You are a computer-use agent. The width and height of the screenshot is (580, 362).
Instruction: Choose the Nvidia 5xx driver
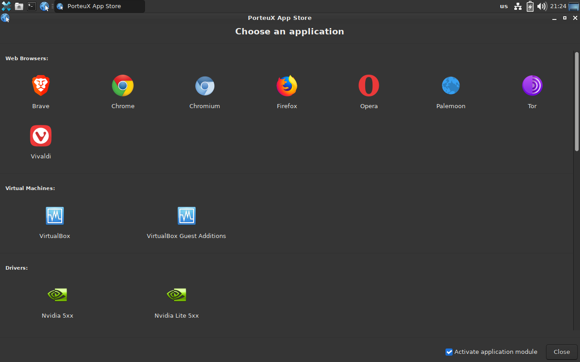click(x=58, y=295)
